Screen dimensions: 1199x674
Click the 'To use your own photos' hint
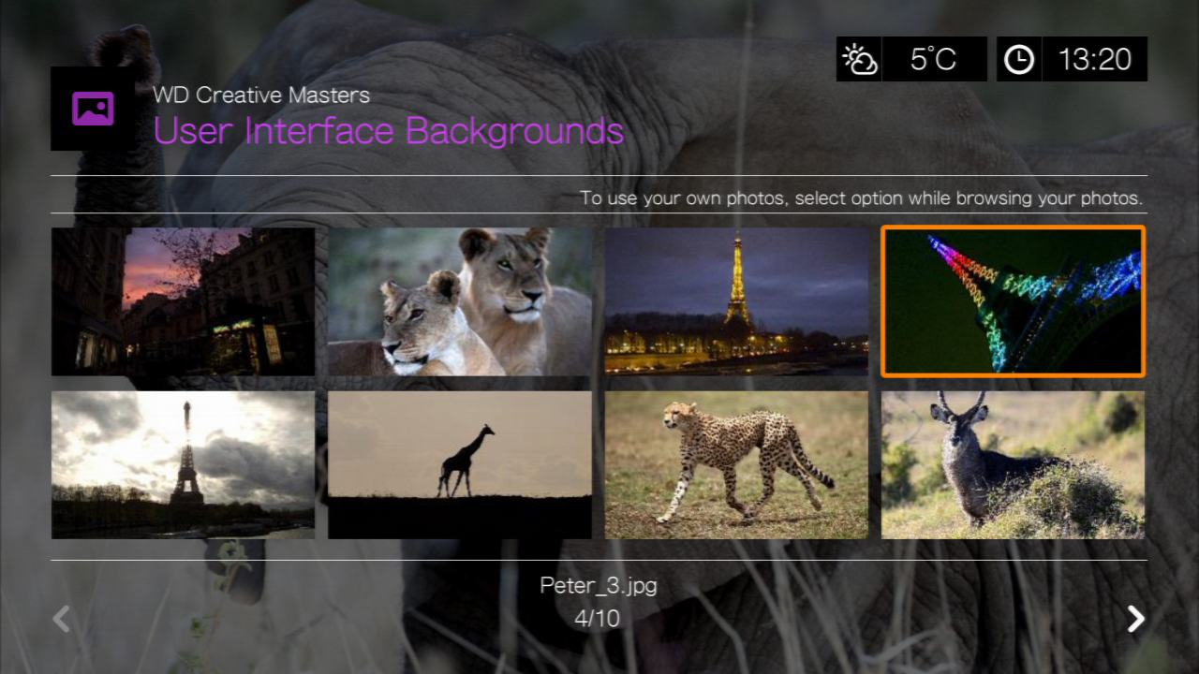click(861, 198)
